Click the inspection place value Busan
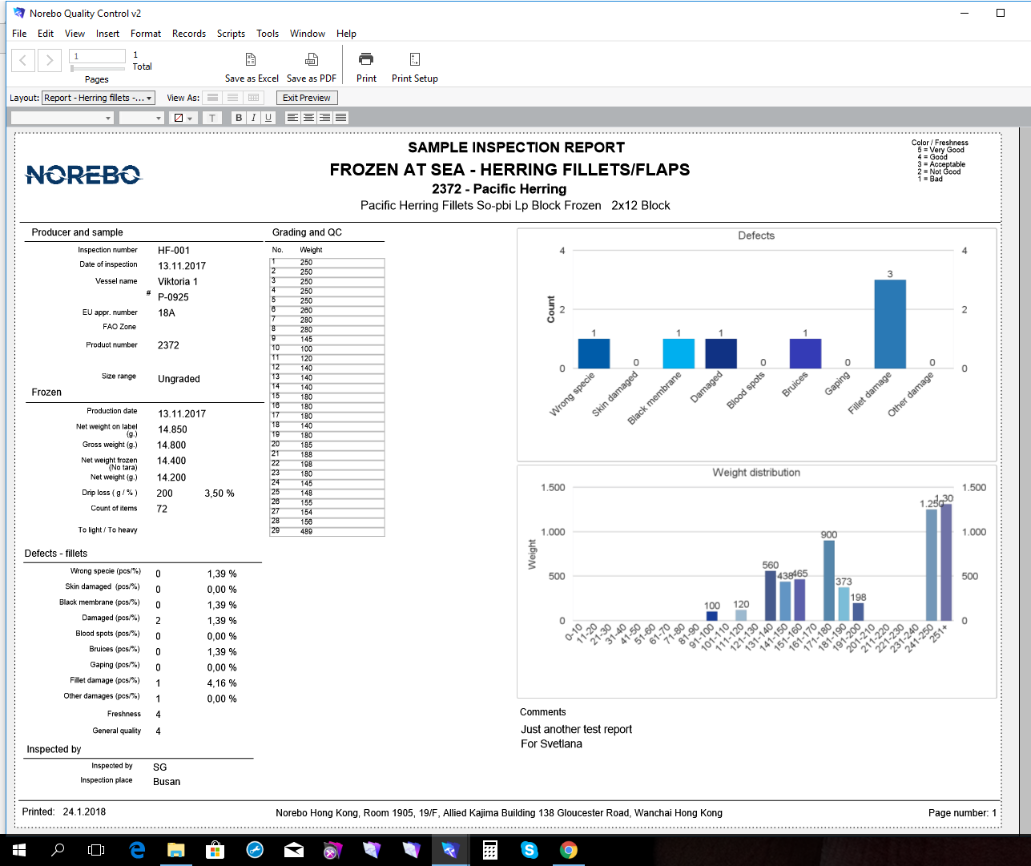Viewport: 1031px width, 866px height. [x=167, y=782]
